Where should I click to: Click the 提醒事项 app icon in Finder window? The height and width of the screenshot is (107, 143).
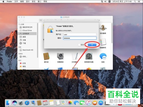click(103, 42)
